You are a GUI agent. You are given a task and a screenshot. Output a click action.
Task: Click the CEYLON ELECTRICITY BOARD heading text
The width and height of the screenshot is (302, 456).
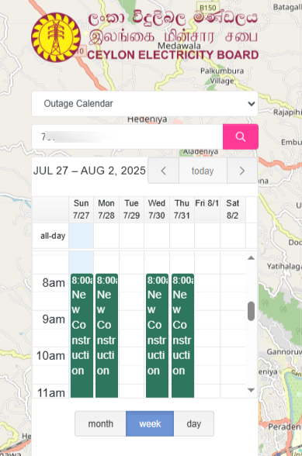[173, 55]
